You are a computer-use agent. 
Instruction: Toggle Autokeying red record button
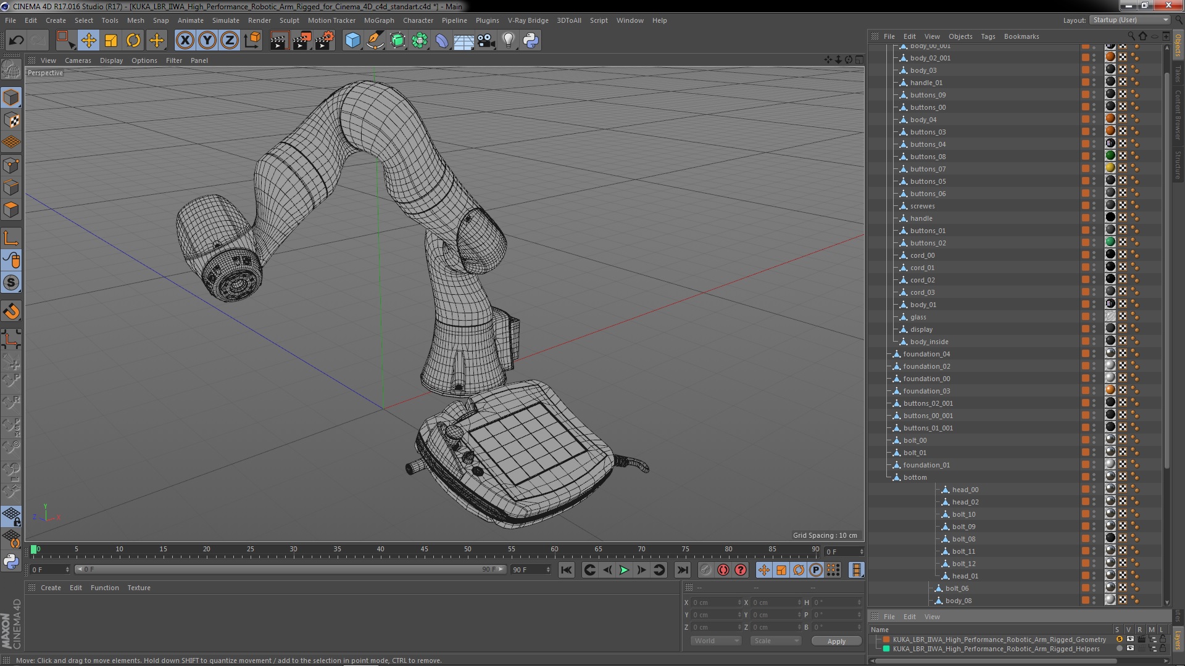[723, 570]
